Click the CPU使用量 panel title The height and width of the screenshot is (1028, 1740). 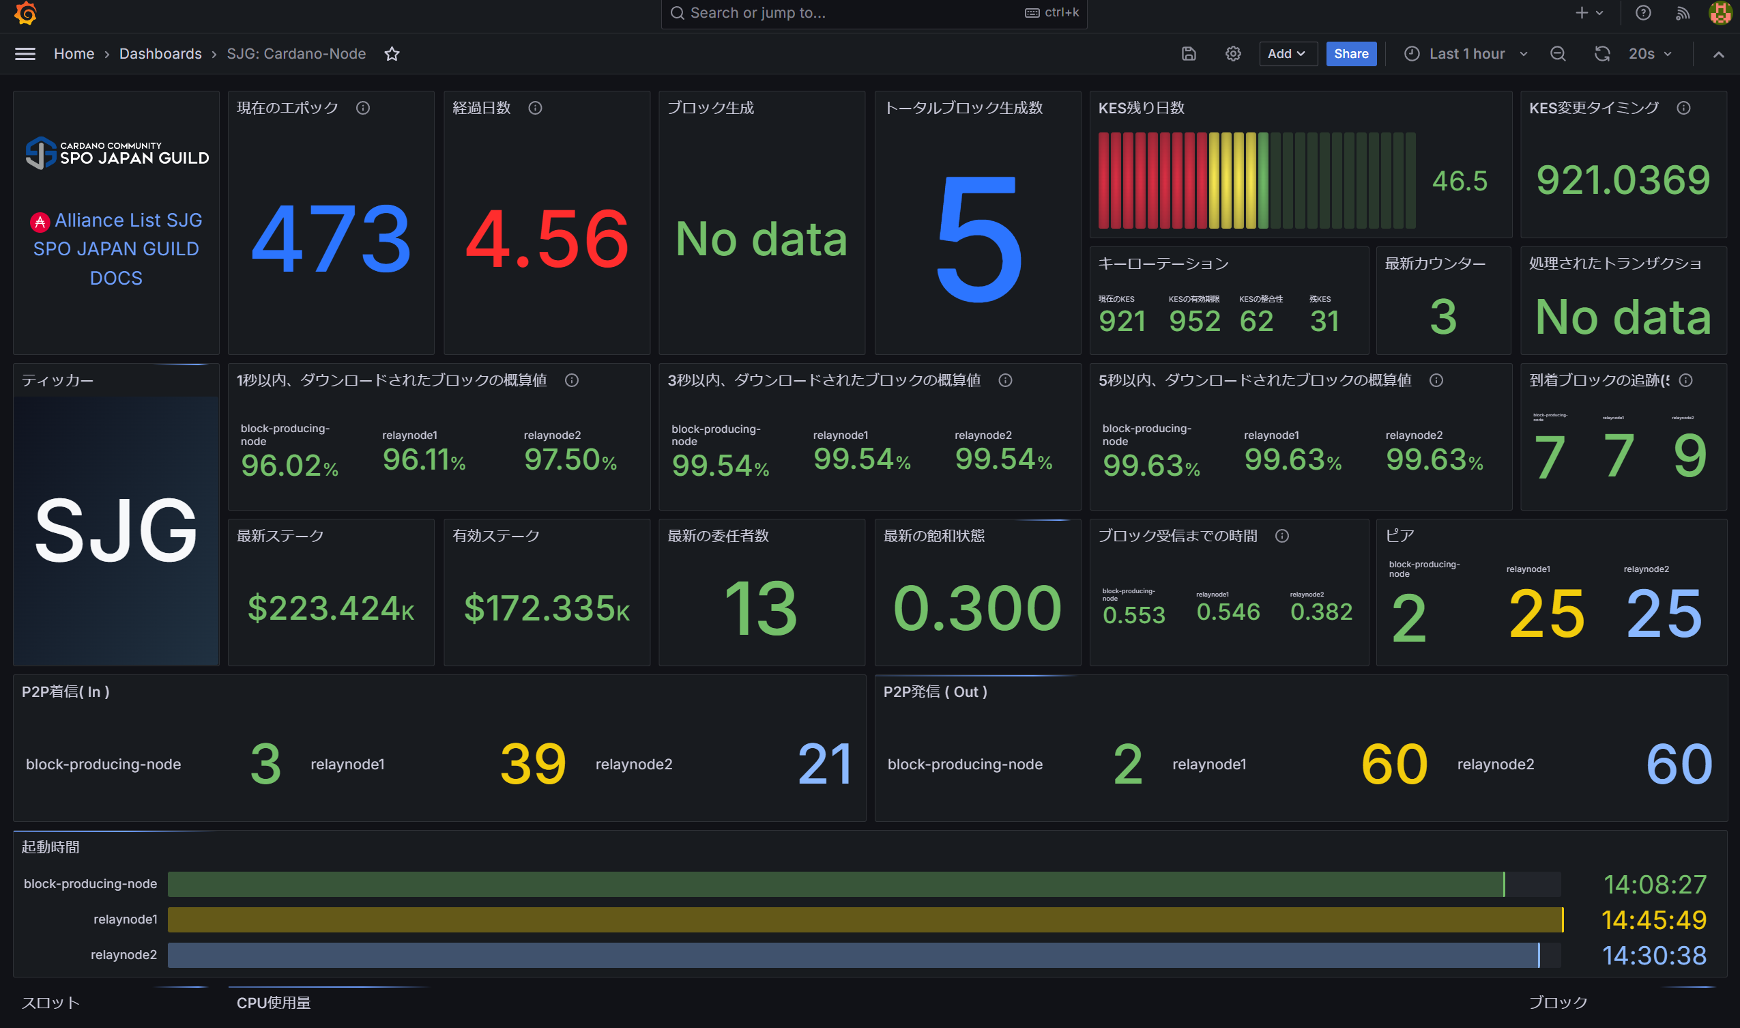(x=274, y=1003)
